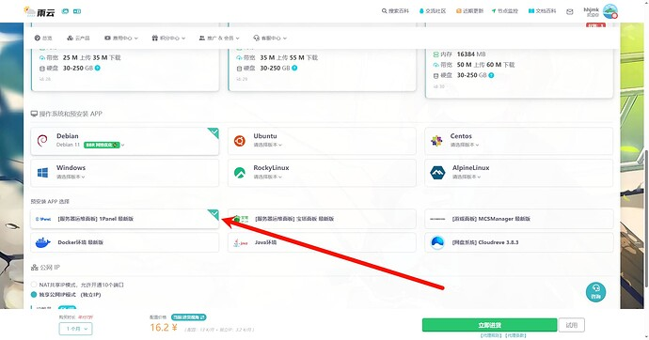Click the AlpineLinux hexagon logo
Screen dimensions: 649x340
[x=437, y=172]
